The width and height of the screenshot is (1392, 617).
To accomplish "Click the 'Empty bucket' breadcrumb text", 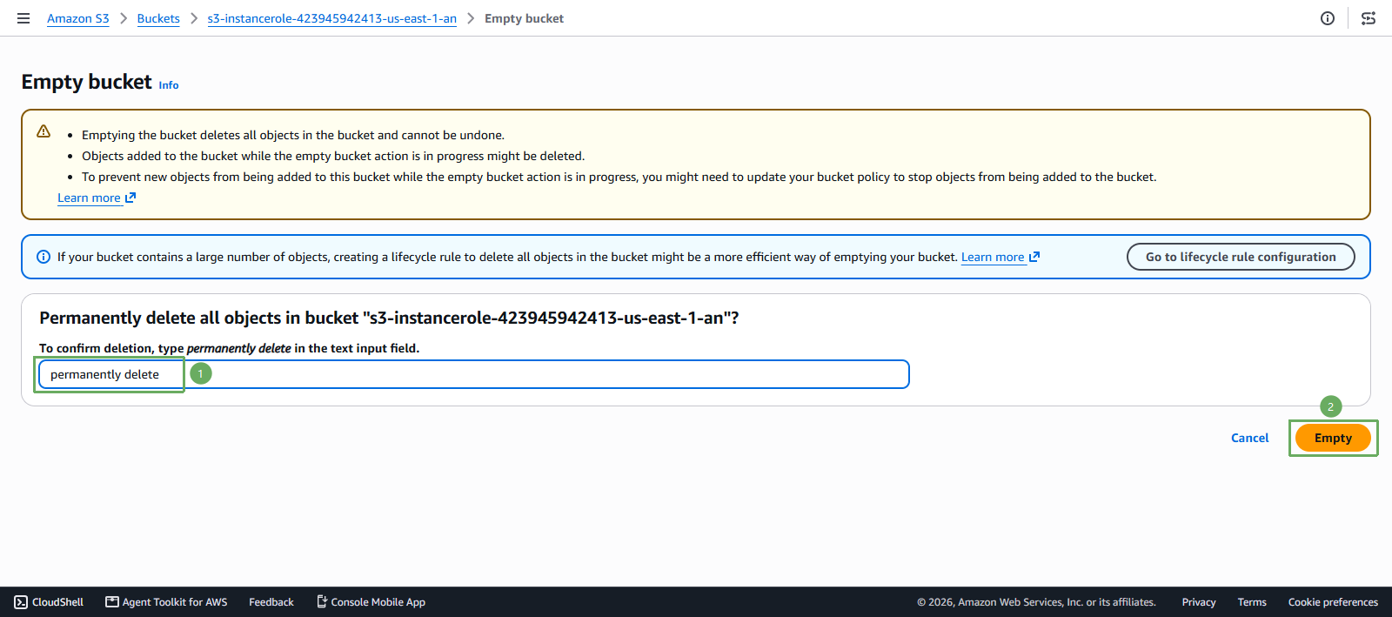I will click(x=524, y=18).
